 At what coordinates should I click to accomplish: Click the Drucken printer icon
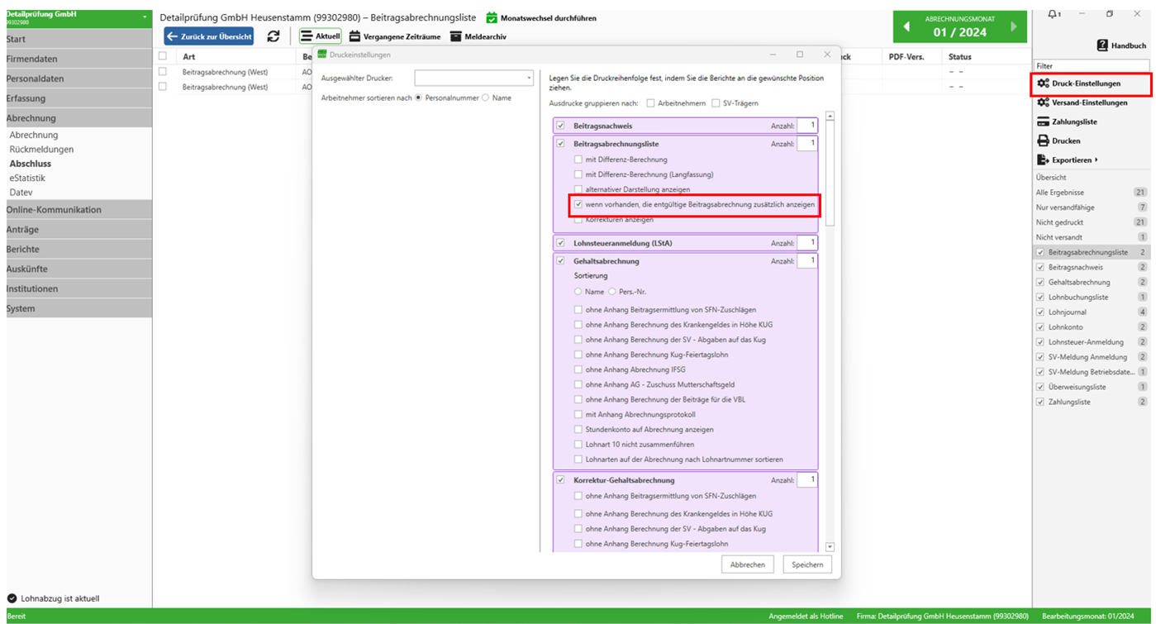[1043, 141]
